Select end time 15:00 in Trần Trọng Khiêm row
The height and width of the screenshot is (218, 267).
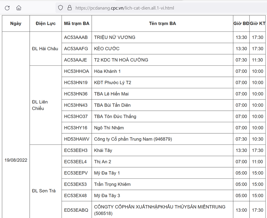click(x=258, y=184)
